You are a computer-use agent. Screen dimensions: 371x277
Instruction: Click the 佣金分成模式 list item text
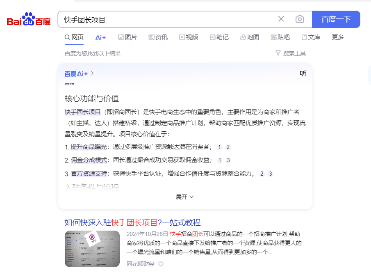89,160
